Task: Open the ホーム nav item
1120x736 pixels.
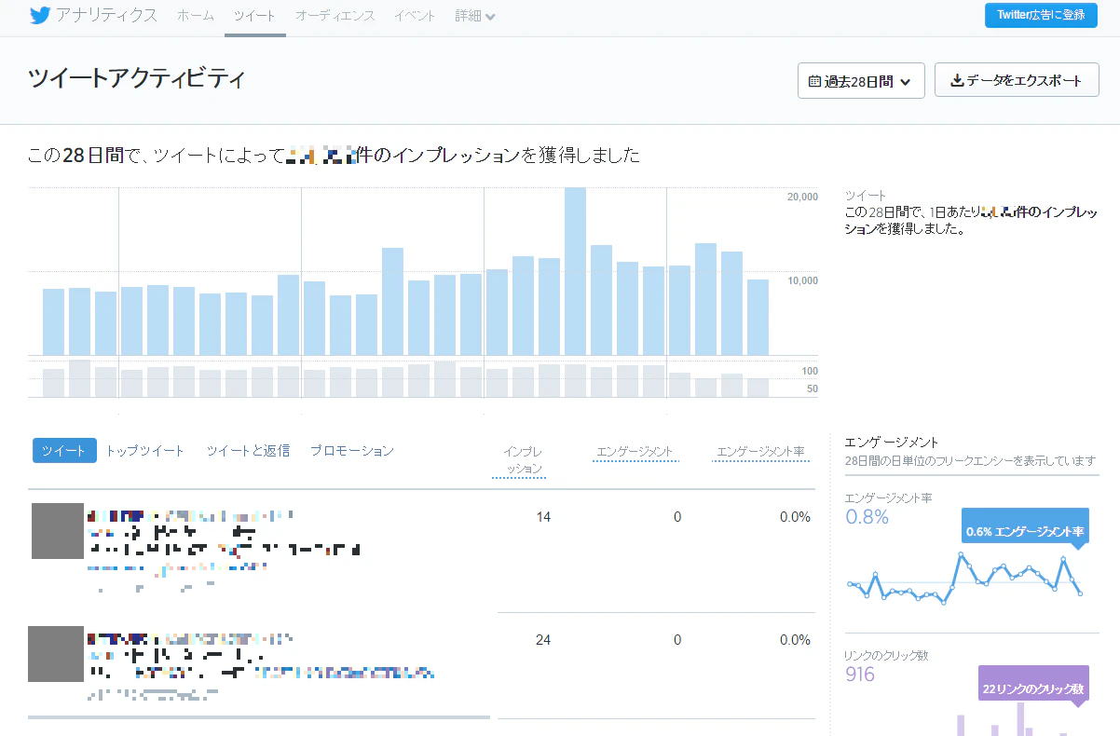Action: tap(195, 16)
